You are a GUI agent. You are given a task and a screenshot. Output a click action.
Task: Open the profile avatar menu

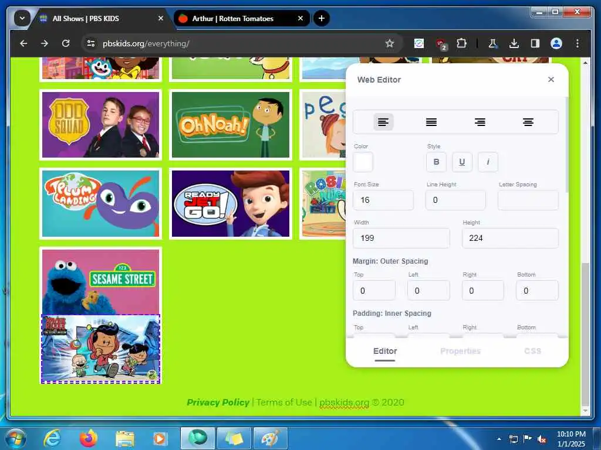coord(556,43)
